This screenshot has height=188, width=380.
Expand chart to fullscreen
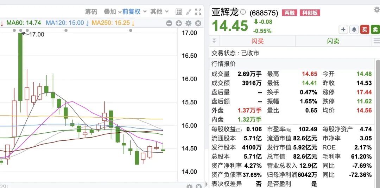coord(198,12)
